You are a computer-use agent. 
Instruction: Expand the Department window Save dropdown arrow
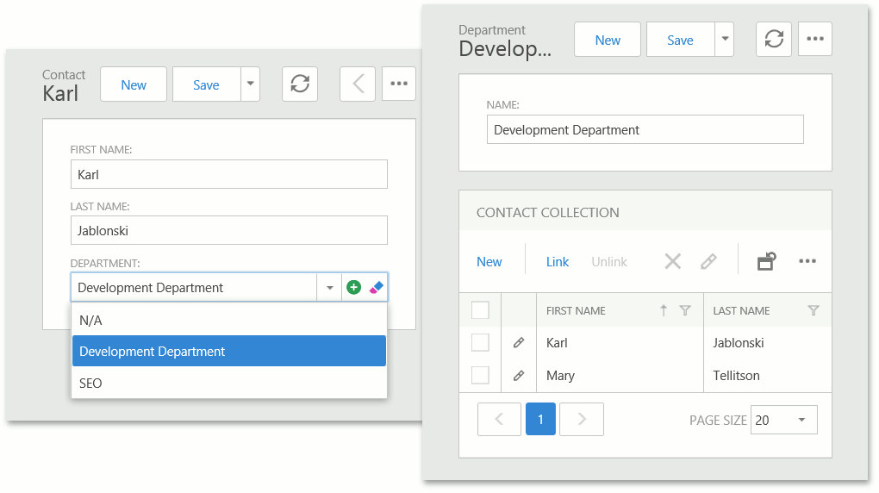pos(725,40)
